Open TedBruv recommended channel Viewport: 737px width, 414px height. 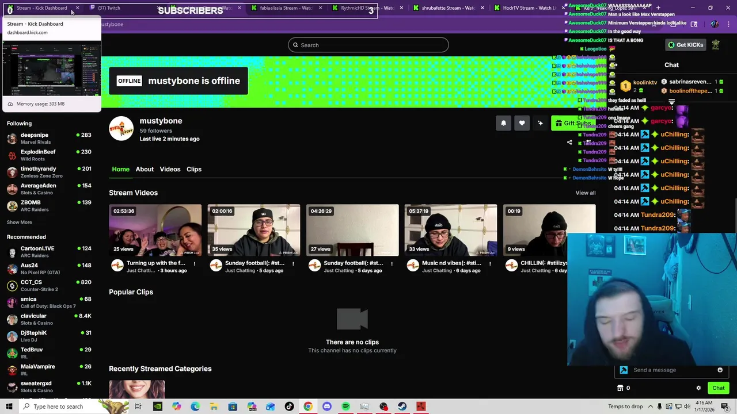coord(50,353)
